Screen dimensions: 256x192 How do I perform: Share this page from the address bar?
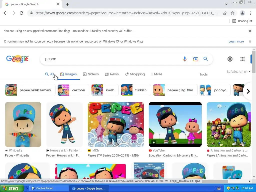point(224,13)
